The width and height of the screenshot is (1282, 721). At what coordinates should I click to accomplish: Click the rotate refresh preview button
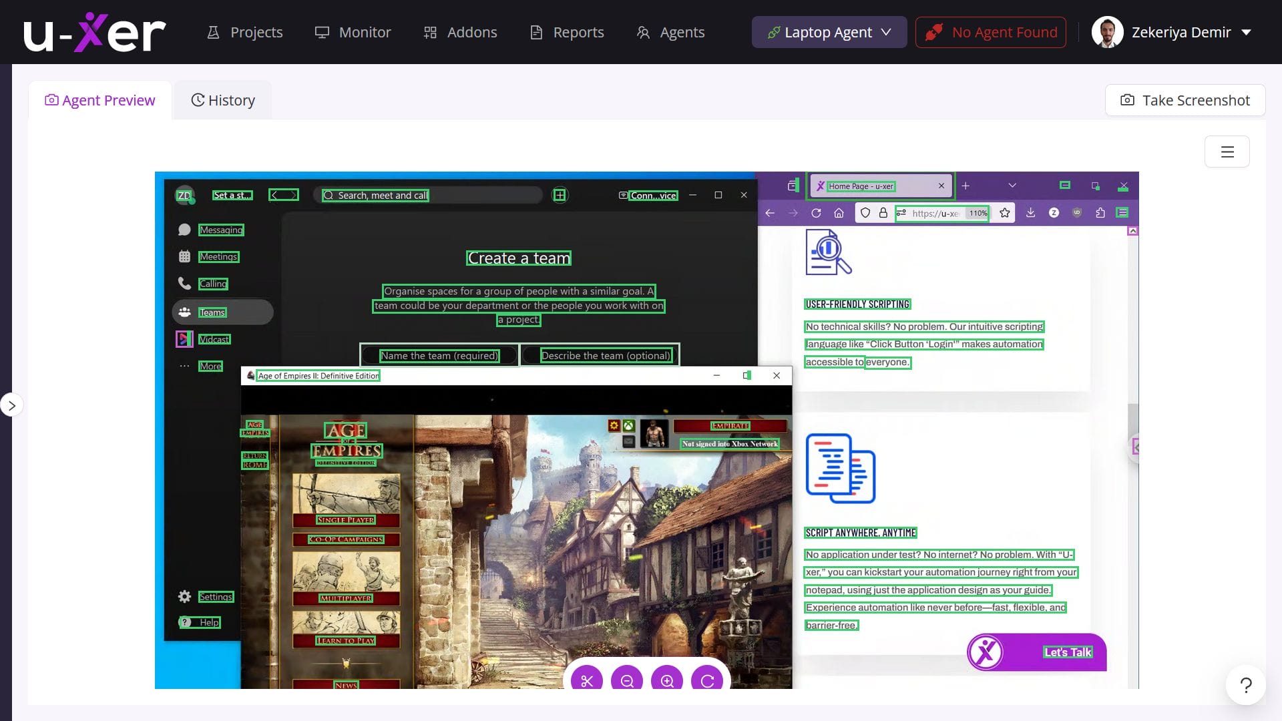tap(707, 680)
